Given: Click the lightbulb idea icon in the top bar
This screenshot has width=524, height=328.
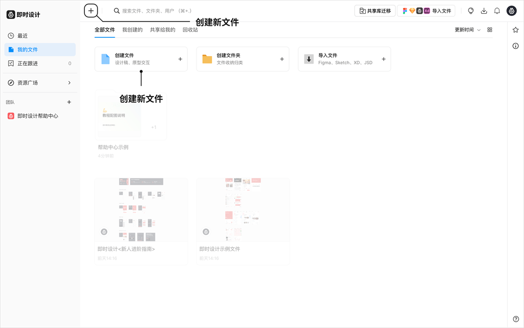Looking at the screenshot, I should [471, 10].
